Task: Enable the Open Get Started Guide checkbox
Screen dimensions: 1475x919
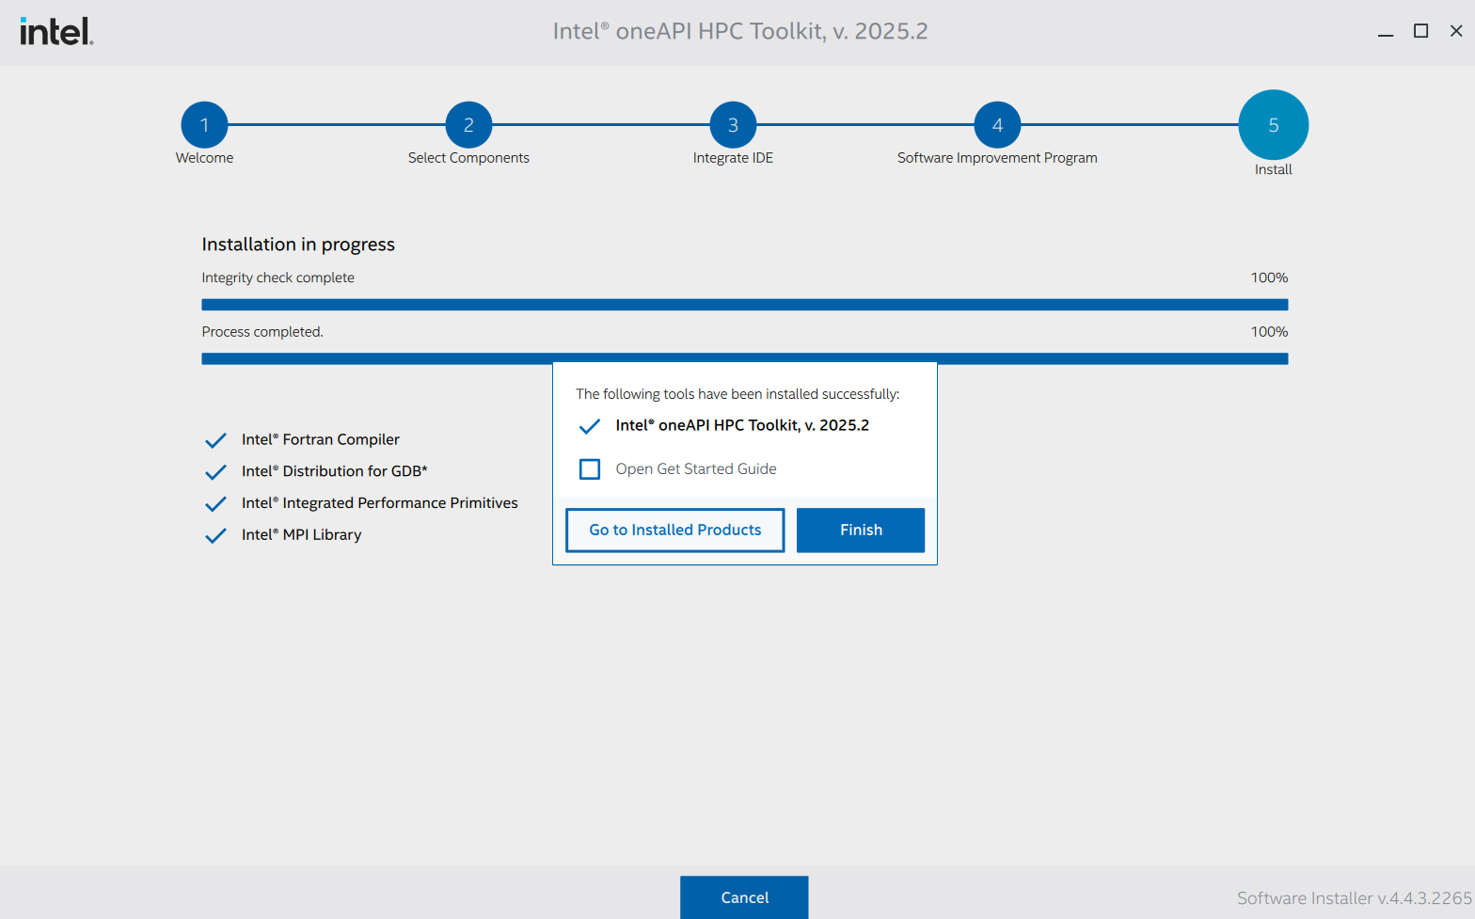Action: [x=590, y=468]
